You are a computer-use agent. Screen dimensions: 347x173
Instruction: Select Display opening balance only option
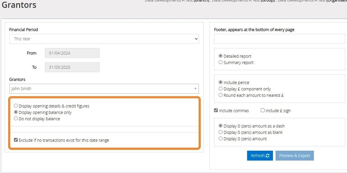tap(16, 112)
